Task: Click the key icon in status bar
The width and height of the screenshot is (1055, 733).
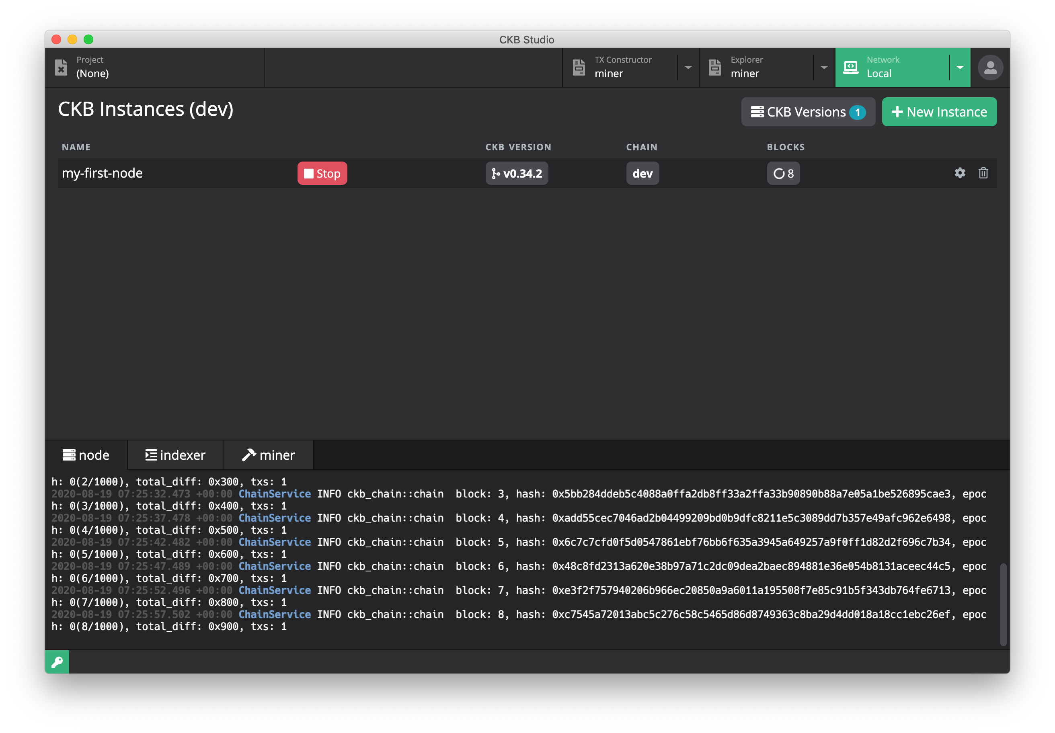Action: pos(57,662)
